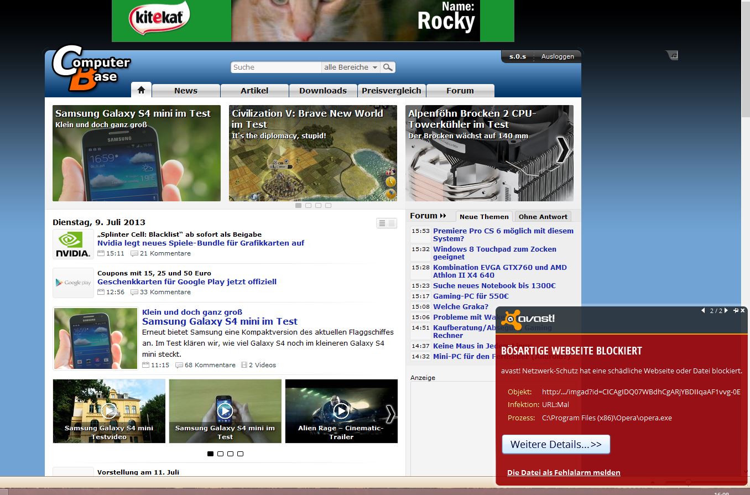Screen dimensions: 750x495
Task: Open the ComputerBase home tab icon
Action: tap(141, 90)
